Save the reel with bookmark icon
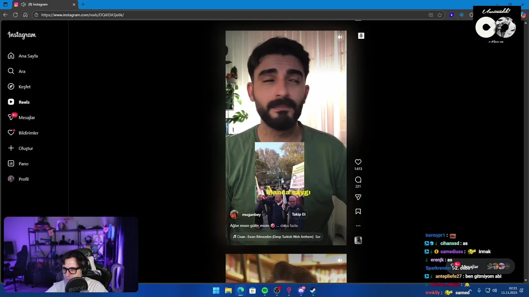The height and width of the screenshot is (297, 529). click(358, 212)
